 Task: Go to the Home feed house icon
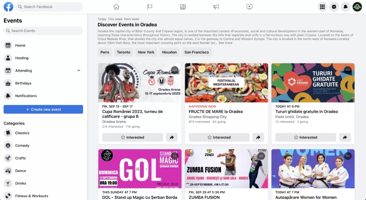116,7
